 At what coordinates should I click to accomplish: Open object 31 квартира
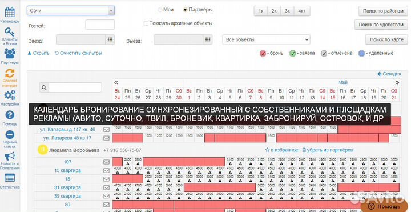click(x=67, y=187)
